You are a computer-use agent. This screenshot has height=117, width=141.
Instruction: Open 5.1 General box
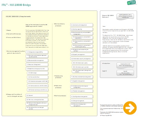(37, 96)
